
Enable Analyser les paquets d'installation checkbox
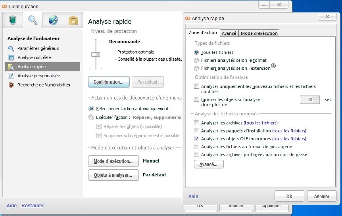tap(196, 130)
